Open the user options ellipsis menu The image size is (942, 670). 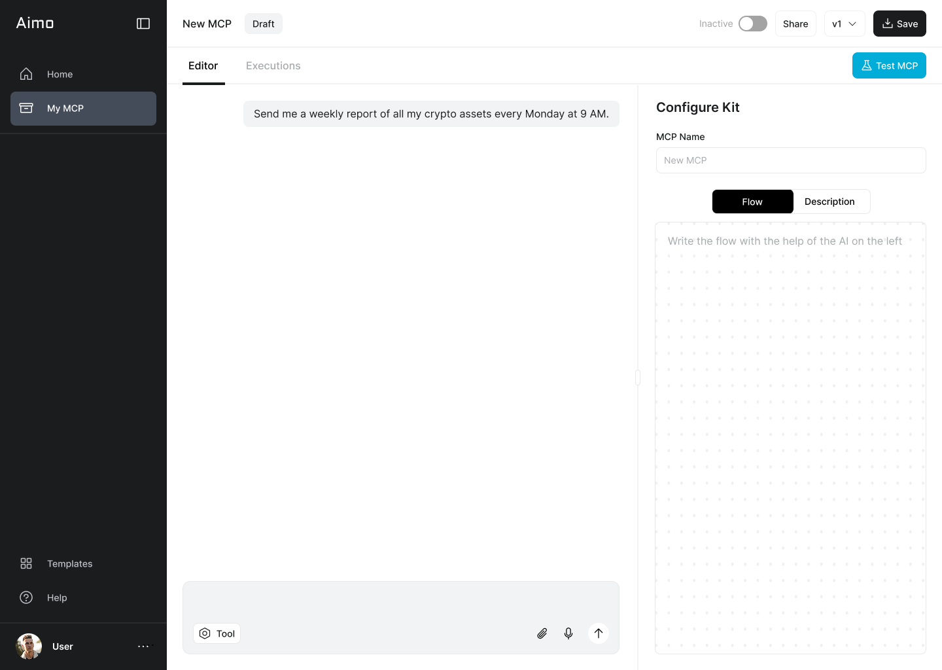click(143, 646)
